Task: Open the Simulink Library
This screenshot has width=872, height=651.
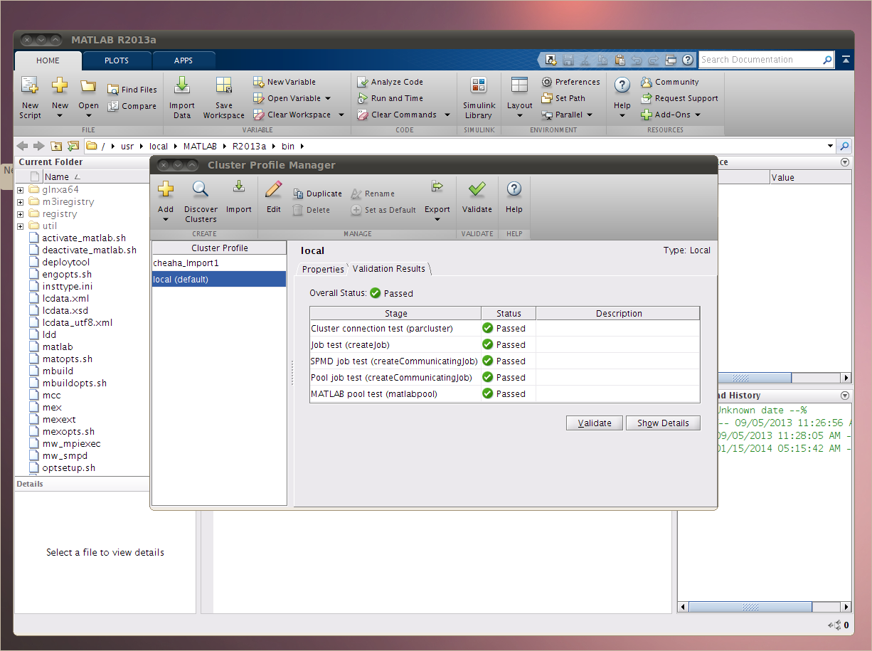Action: coord(478,96)
